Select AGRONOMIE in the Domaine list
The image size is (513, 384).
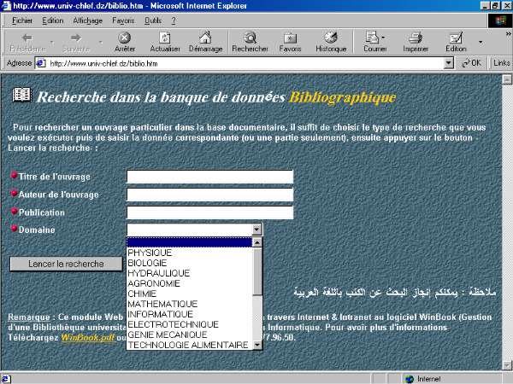tap(190, 283)
